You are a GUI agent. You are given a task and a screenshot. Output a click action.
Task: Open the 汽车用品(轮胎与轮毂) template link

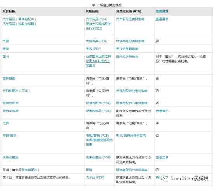click(x=20, y=23)
